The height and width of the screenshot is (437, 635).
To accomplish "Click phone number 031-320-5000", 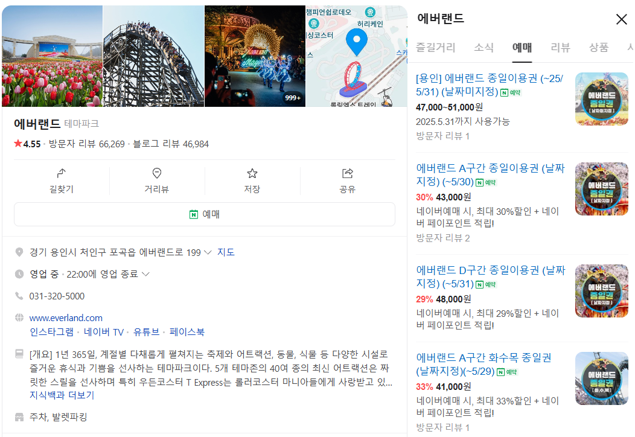I will [x=57, y=296].
